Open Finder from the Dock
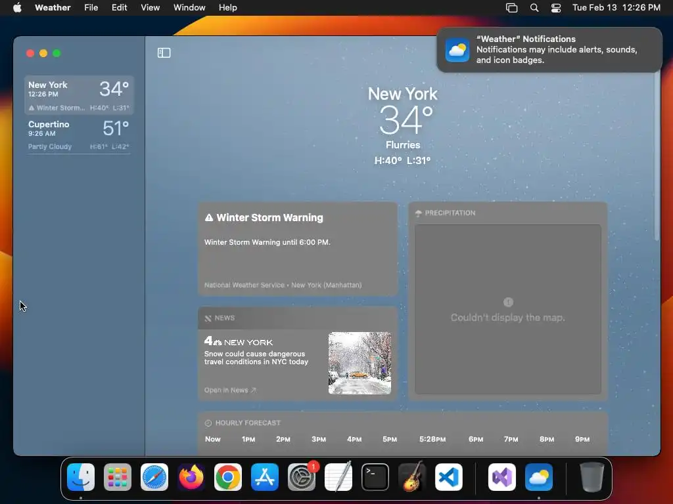 point(81,477)
